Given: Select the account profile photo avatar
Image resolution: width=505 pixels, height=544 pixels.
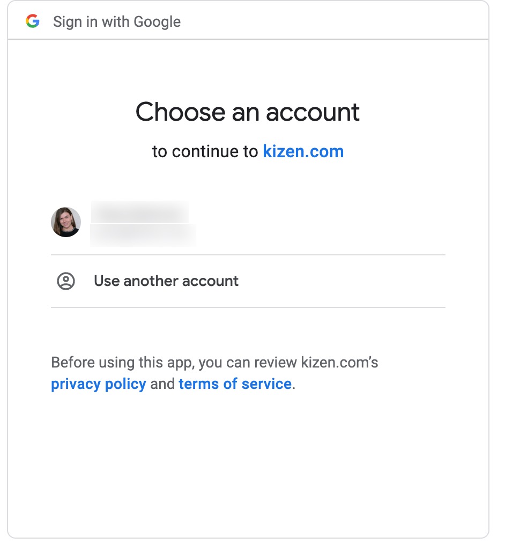Looking at the screenshot, I should click(x=66, y=222).
